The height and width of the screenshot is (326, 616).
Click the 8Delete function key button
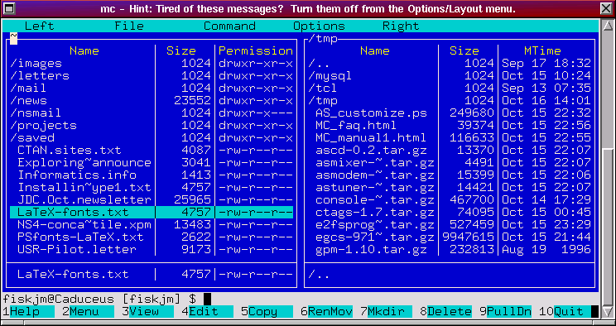coord(446,311)
